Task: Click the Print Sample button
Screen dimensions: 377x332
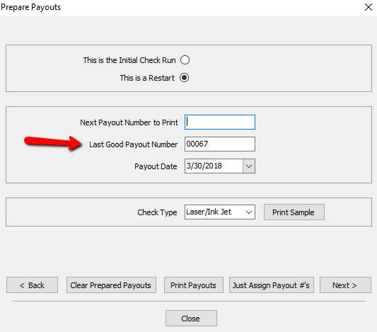Action: point(294,212)
